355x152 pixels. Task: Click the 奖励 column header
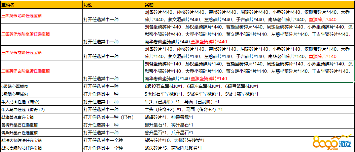pyautogui.click(x=249, y=5)
